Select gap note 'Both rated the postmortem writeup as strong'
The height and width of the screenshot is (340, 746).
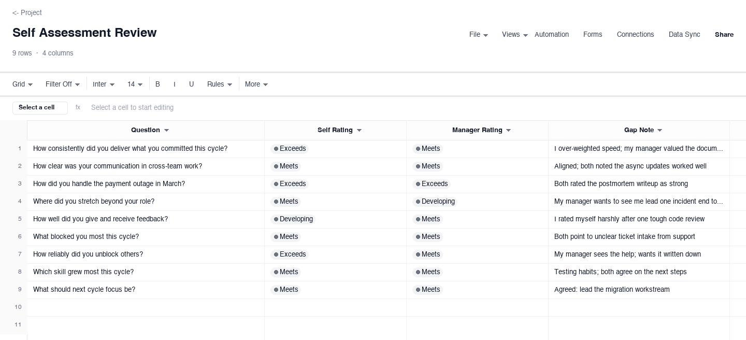(639, 184)
